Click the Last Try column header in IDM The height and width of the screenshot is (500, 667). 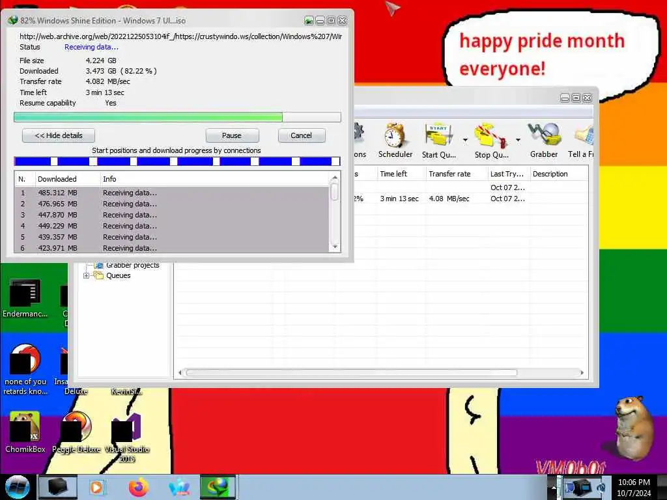508,173
